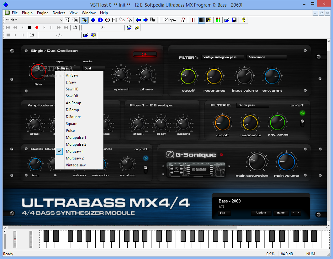Open Filter 1 Vintage analog low pass dropdown
This screenshot has width=333, height=259.
[x=223, y=57]
